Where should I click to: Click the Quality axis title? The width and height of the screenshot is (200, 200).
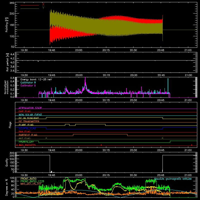[7, 162]
